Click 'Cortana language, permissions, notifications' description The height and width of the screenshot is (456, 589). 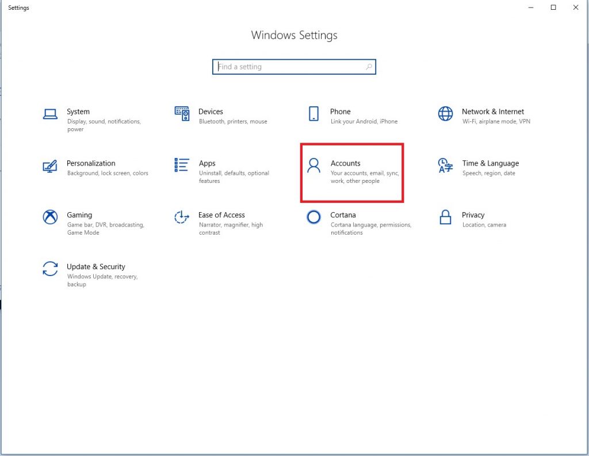tap(371, 228)
